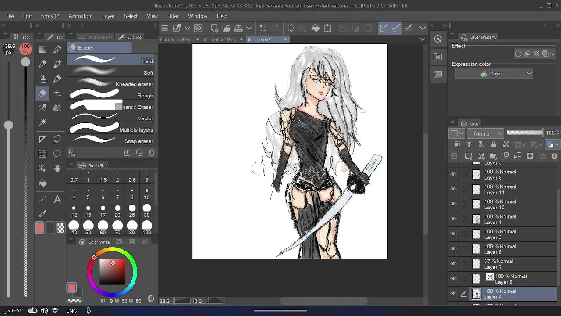The width and height of the screenshot is (561, 316).
Task: Click the Lock layer padlock icon
Action: (494, 144)
